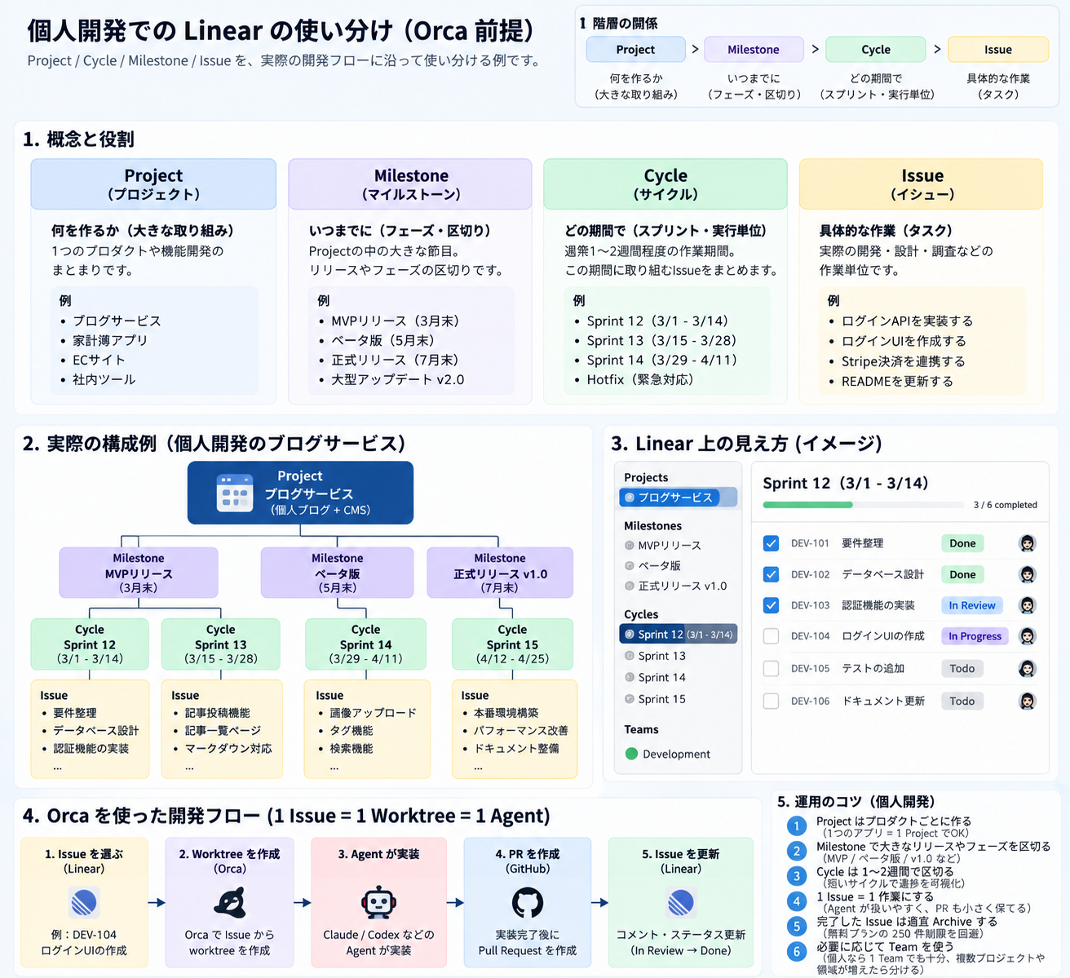Screen dimensions: 1070x978
Task: Uncheck the DEV-101 要件整理 checkbox
Action: point(771,543)
